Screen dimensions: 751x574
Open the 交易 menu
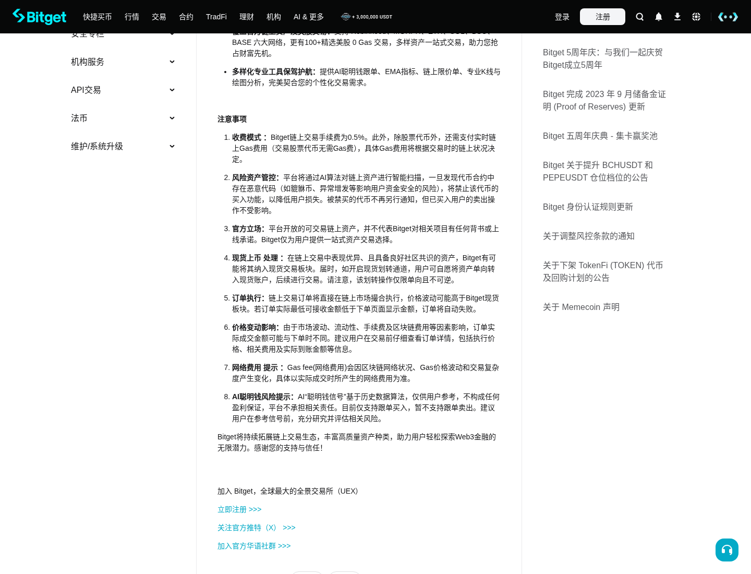(159, 17)
